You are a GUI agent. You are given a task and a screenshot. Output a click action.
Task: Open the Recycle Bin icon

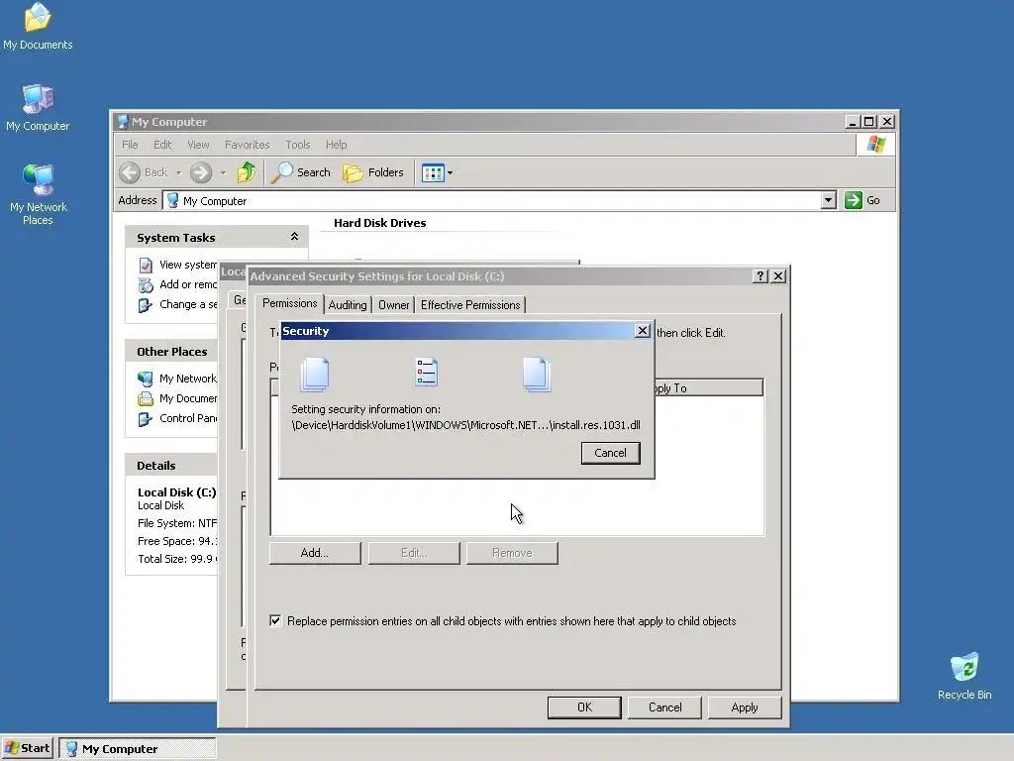point(964,676)
